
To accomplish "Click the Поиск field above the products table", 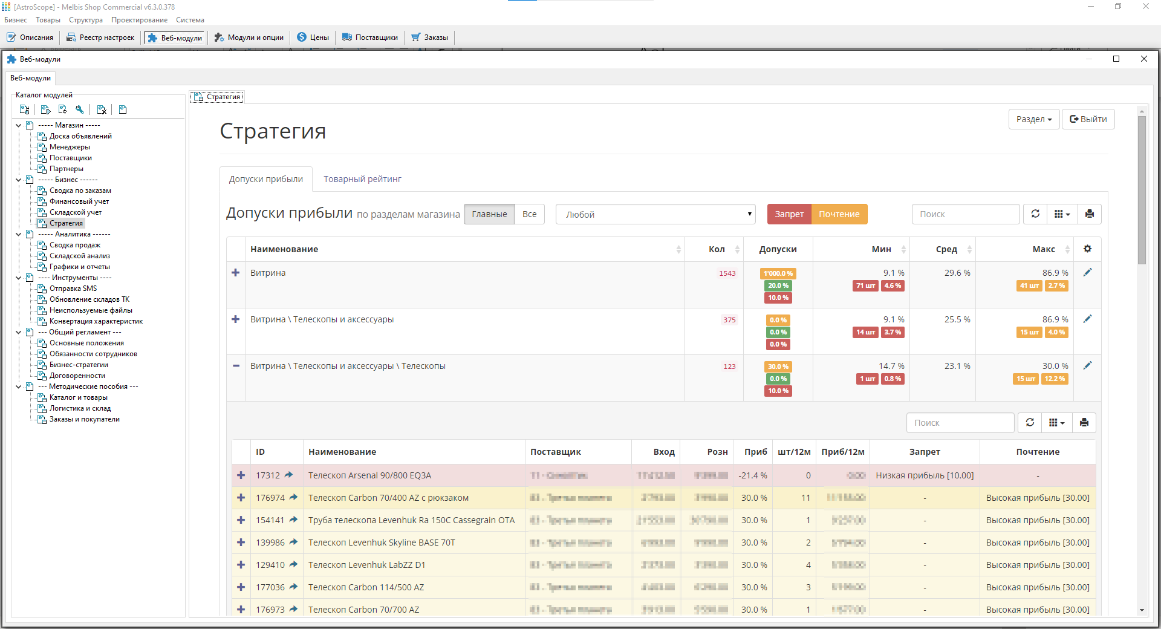I will [x=960, y=423].
